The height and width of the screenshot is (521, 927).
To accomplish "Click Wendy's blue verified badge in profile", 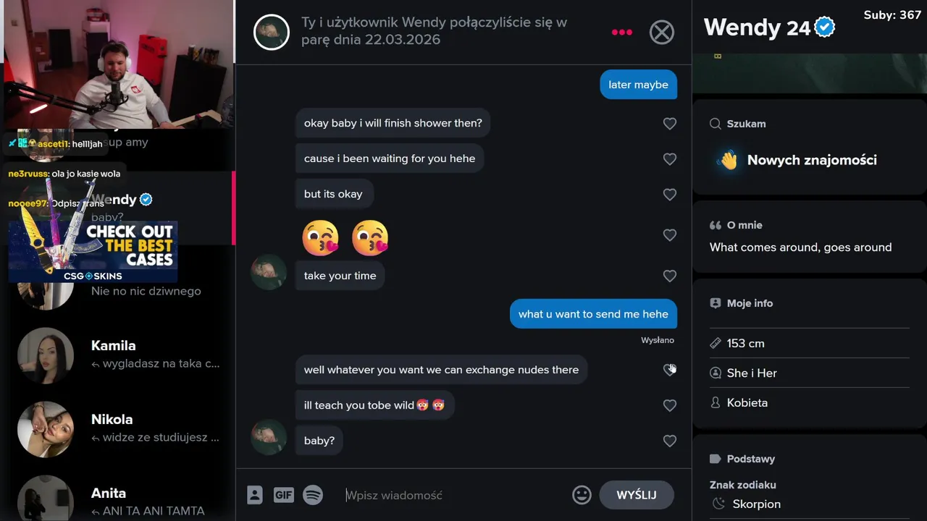I will [825, 27].
